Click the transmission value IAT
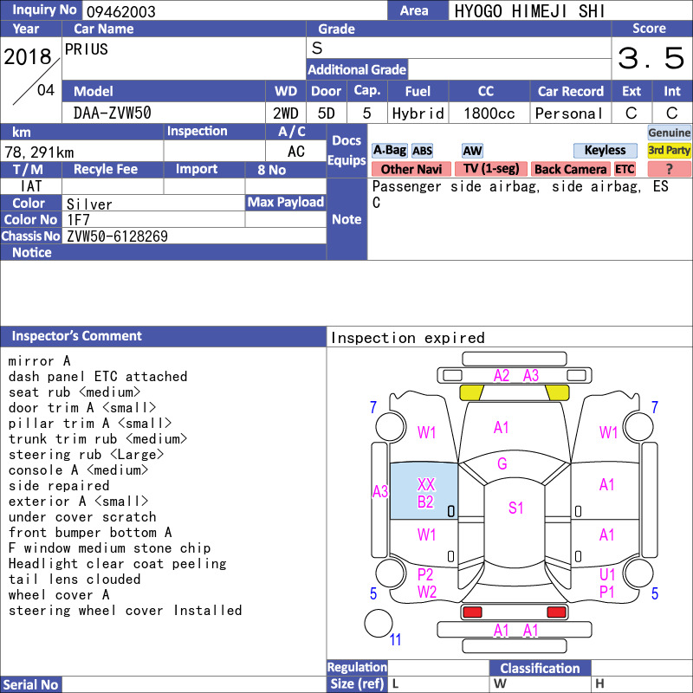The width and height of the screenshot is (693, 693). coord(31,186)
